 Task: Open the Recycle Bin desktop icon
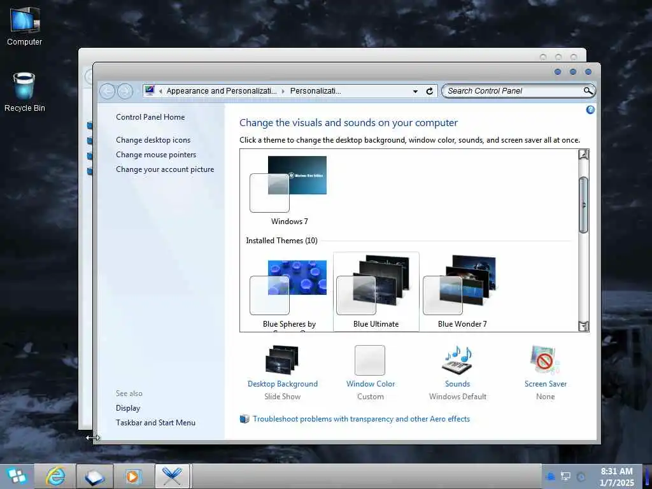pos(25,92)
